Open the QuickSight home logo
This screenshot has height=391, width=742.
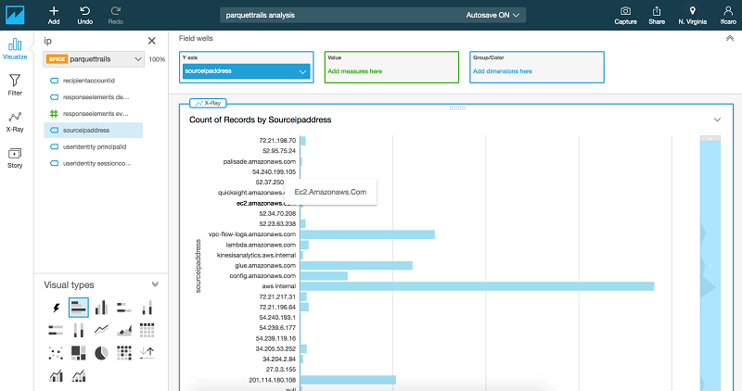pos(15,15)
